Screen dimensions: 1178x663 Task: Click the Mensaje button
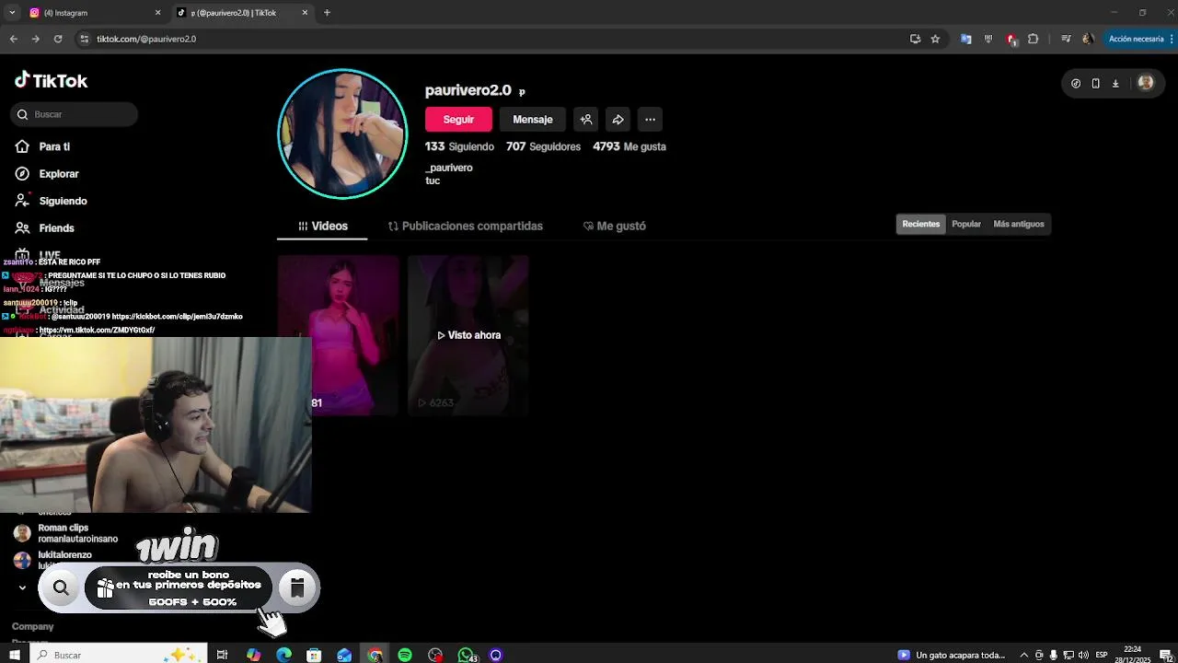coord(533,120)
